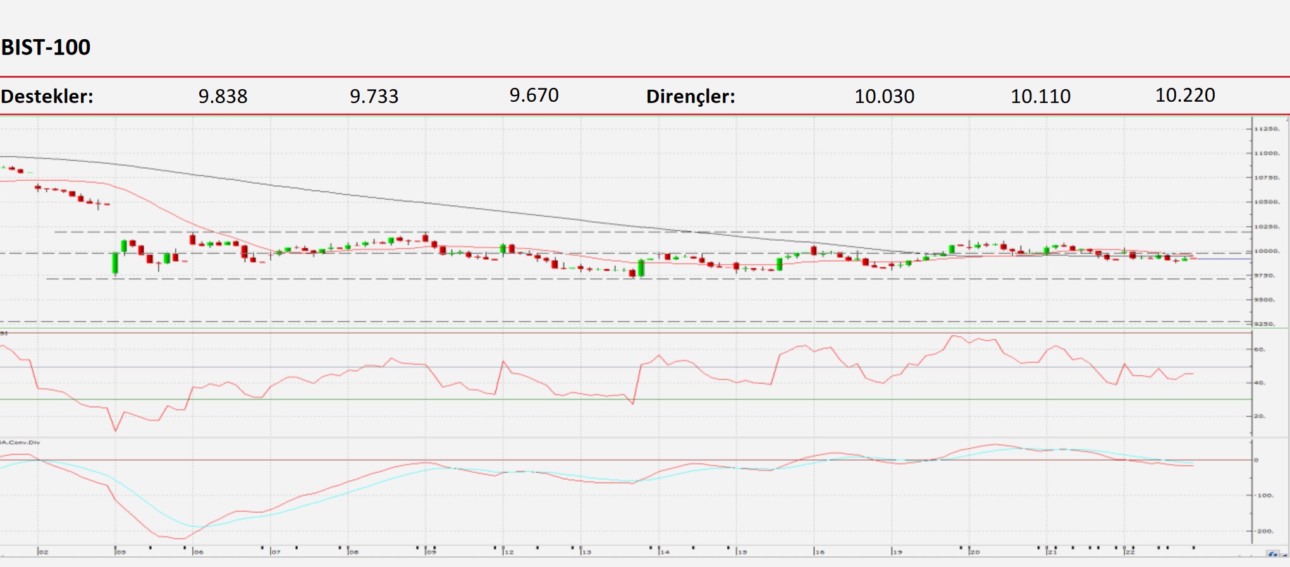The height and width of the screenshot is (567, 1290).
Task: Select the Destekler: label
Action: point(47,97)
